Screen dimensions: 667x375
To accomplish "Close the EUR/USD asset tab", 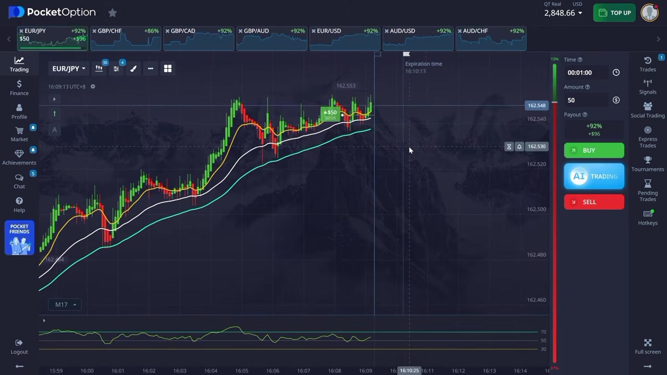I will point(313,31).
